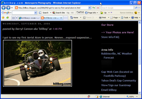Screen dimensions: 142x99
Task: Click the Forward navigation arrow
Action: [x=8, y=8]
